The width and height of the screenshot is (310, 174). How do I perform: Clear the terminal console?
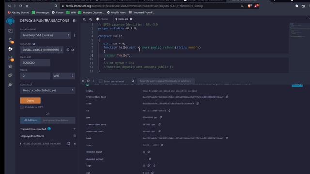pos(88,81)
